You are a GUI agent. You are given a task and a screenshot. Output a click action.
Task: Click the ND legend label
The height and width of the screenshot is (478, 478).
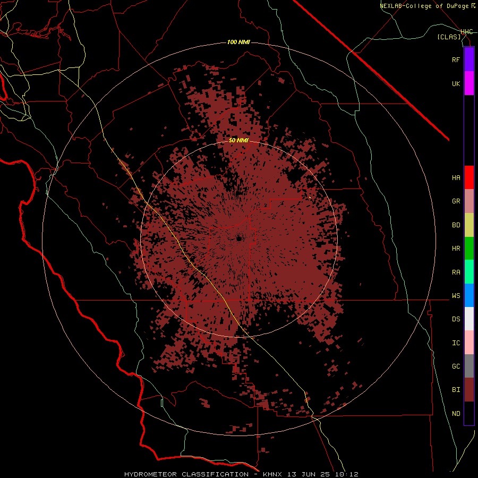pos(456,414)
